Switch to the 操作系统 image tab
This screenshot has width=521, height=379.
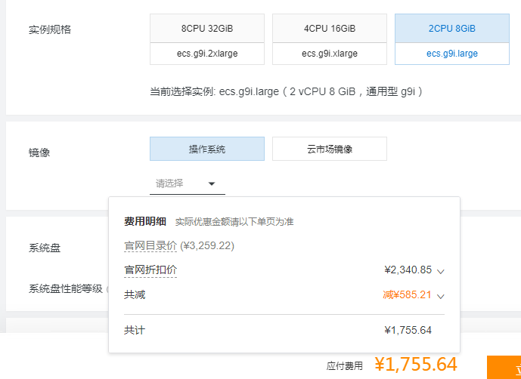click(x=207, y=149)
